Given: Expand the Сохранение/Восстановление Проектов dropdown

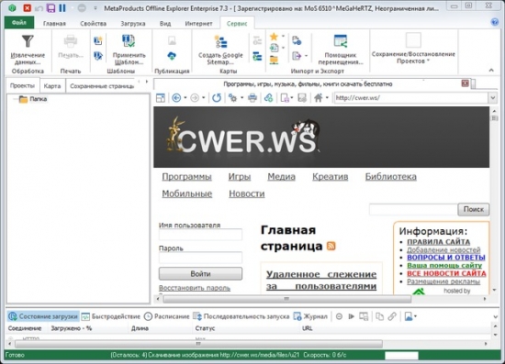Looking at the screenshot, I should (x=429, y=61).
